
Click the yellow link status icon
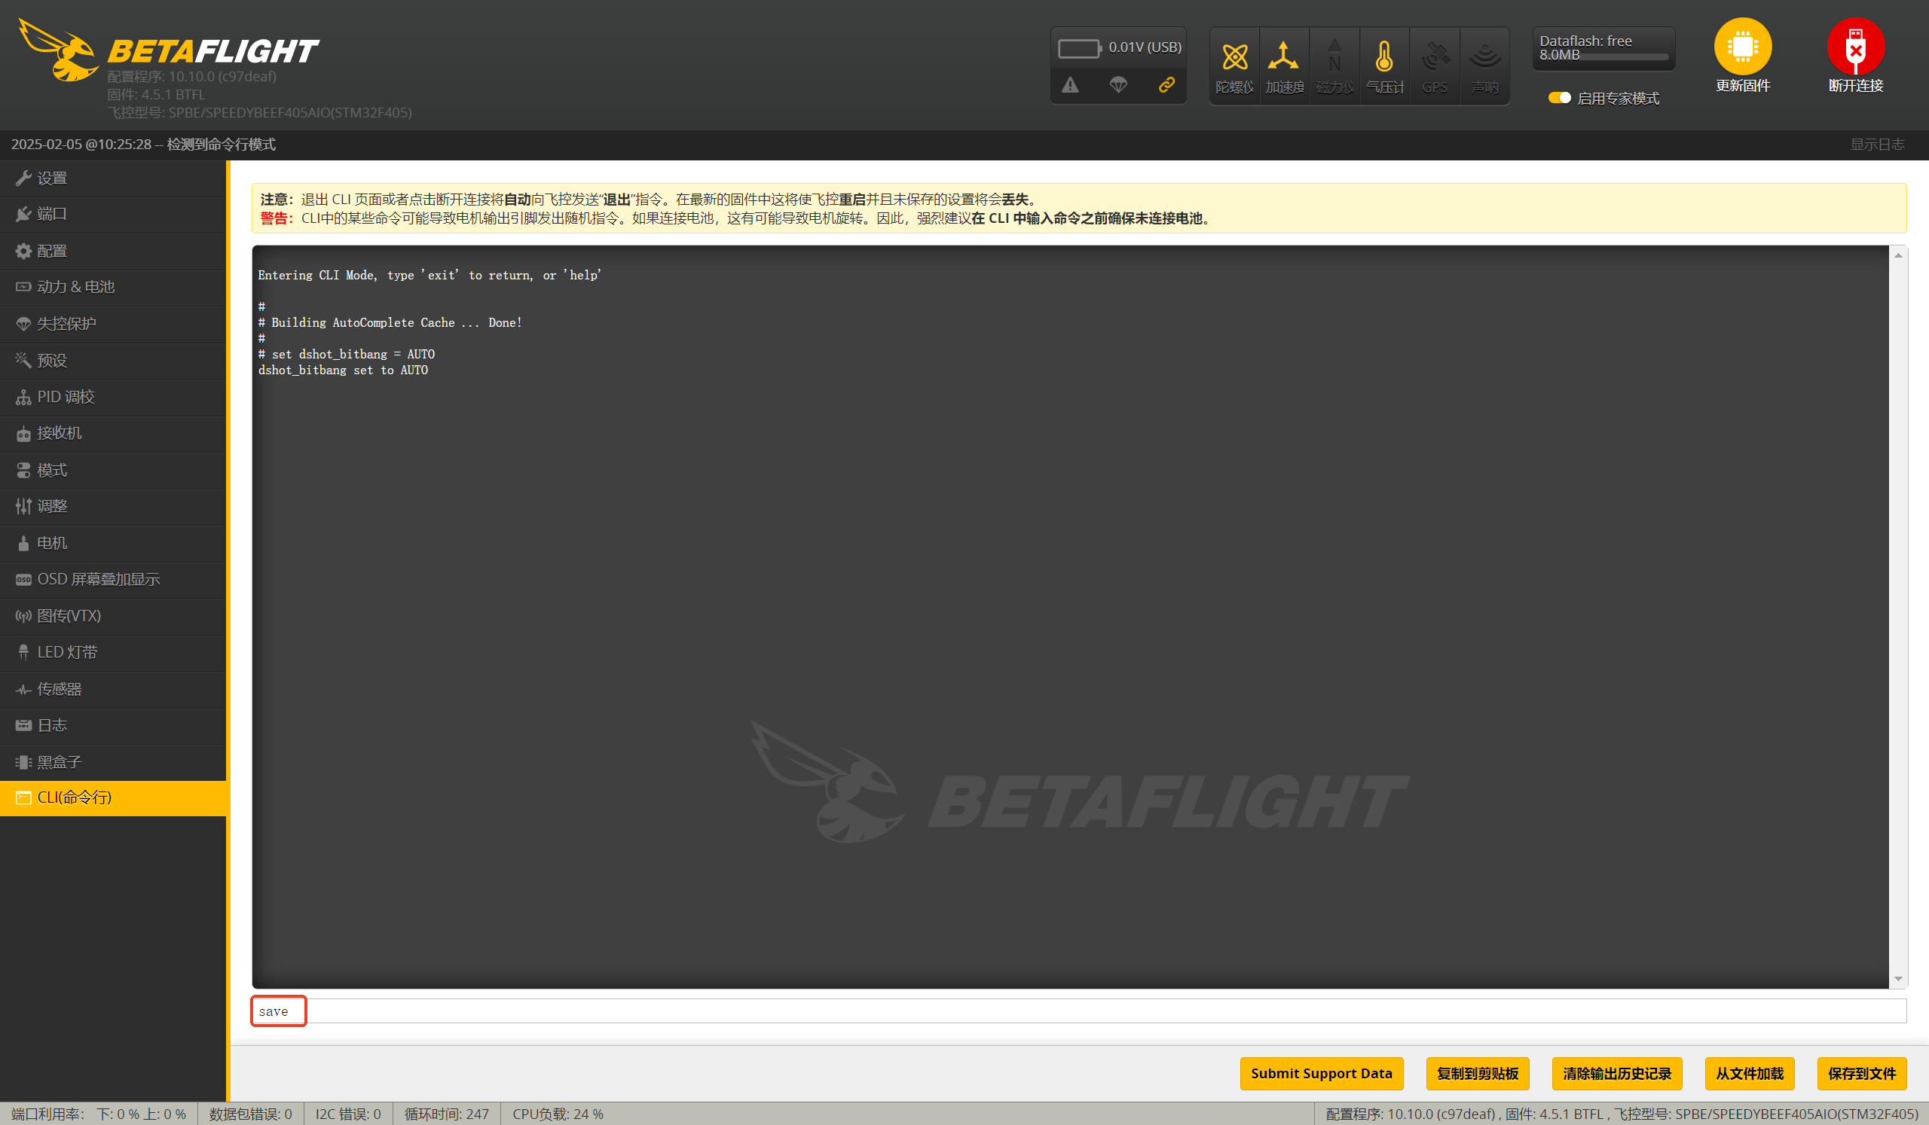pyautogui.click(x=1166, y=85)
